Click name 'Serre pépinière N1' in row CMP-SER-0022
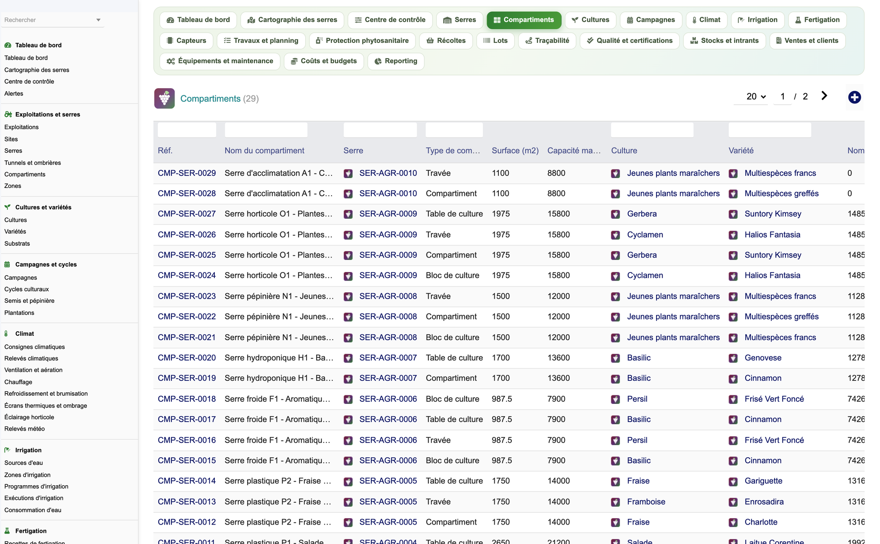Viewport: 880px width, 544px height. tap(279, 316)
